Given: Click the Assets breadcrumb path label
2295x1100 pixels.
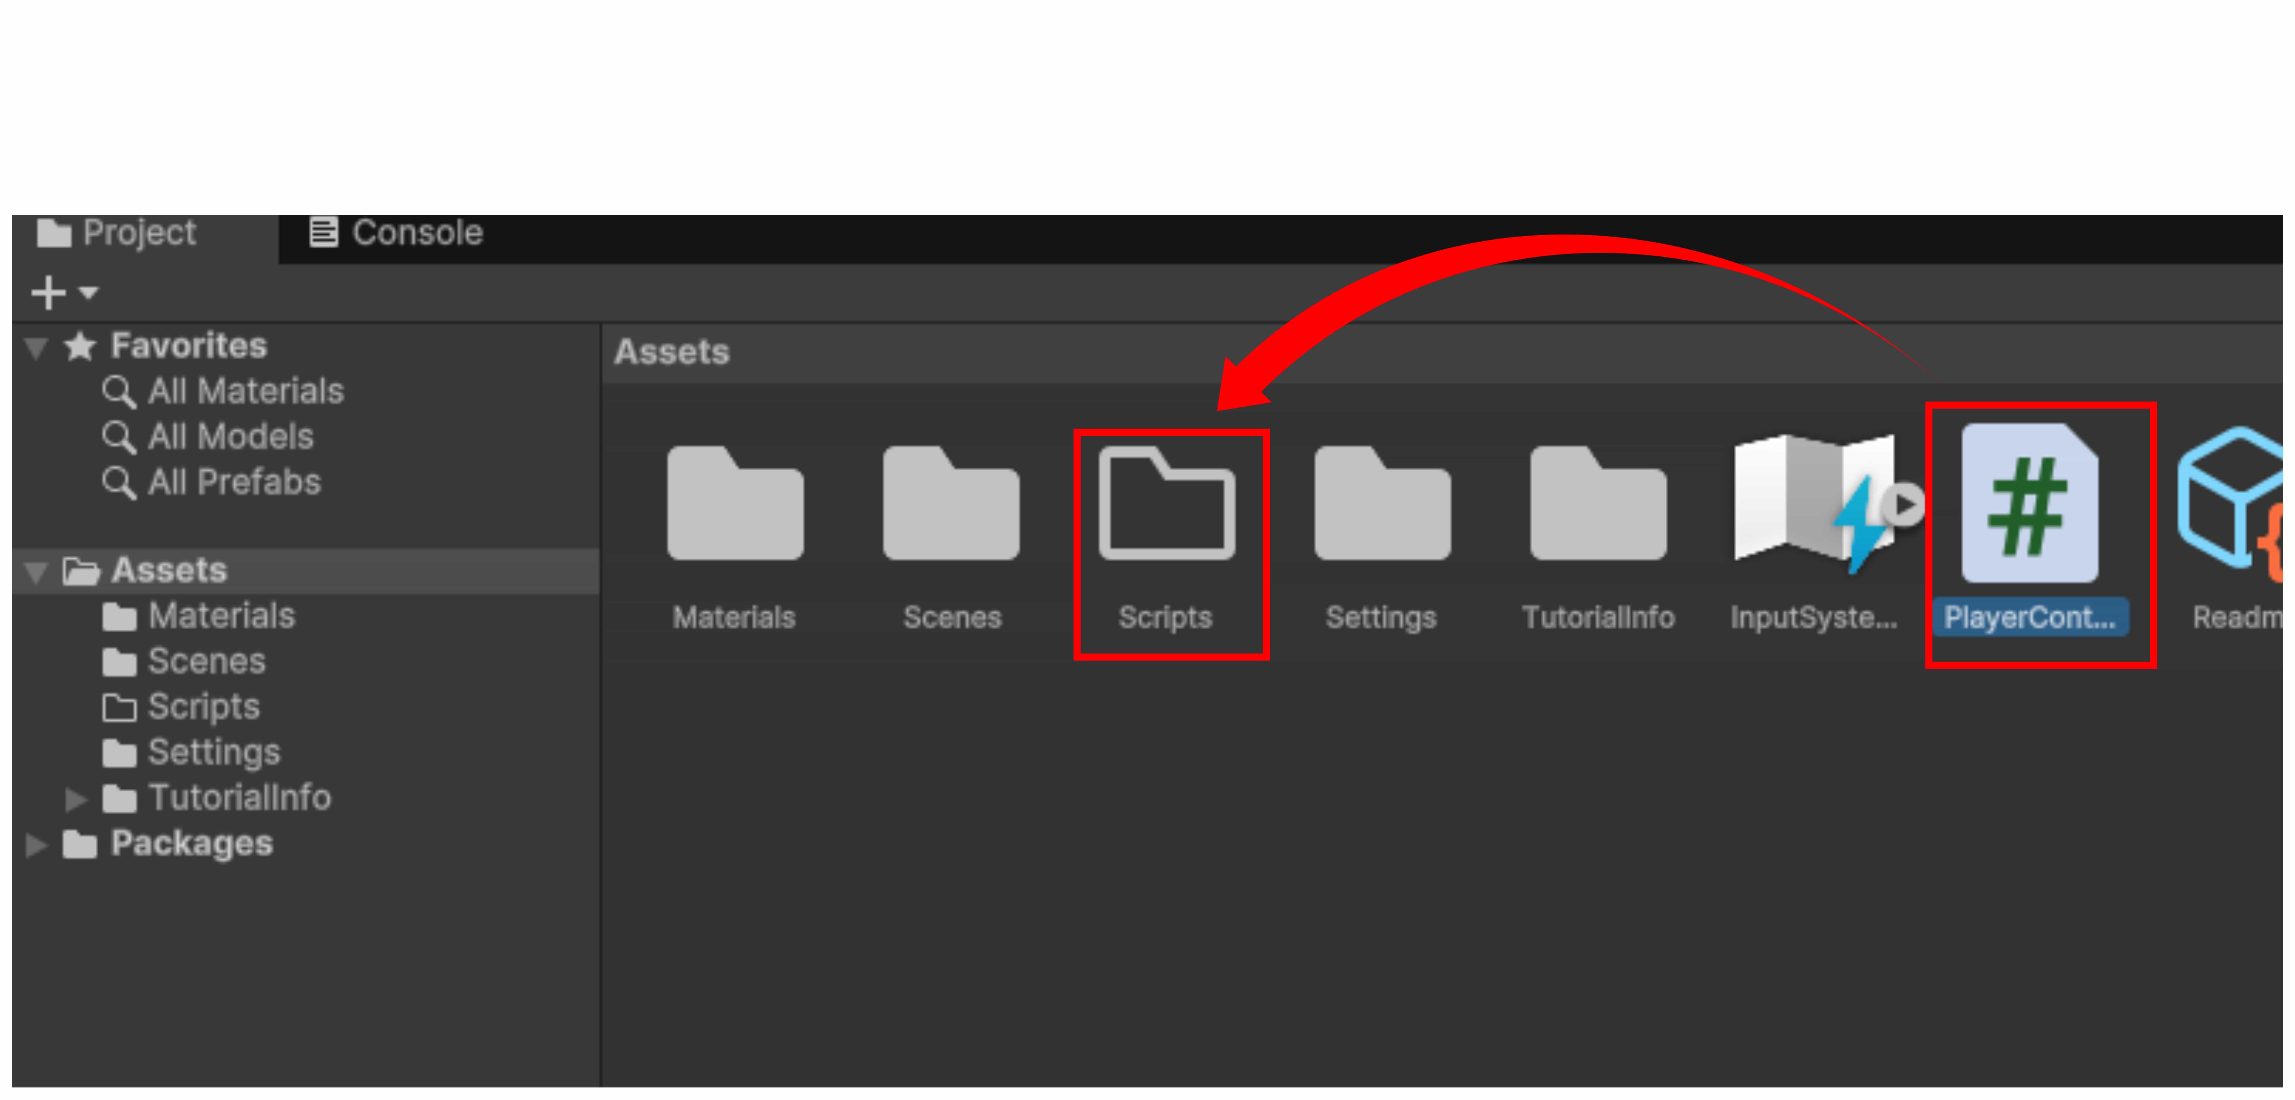Looking at the screenshot, I should click(672, 352).
